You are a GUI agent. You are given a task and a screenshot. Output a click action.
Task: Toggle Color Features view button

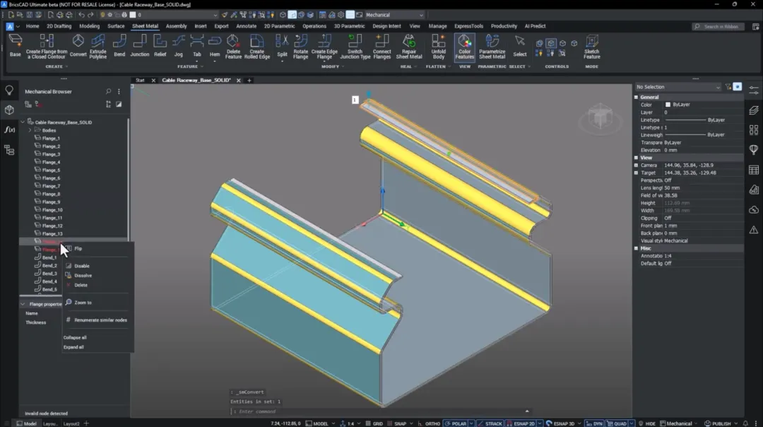(x=464, y=47)
